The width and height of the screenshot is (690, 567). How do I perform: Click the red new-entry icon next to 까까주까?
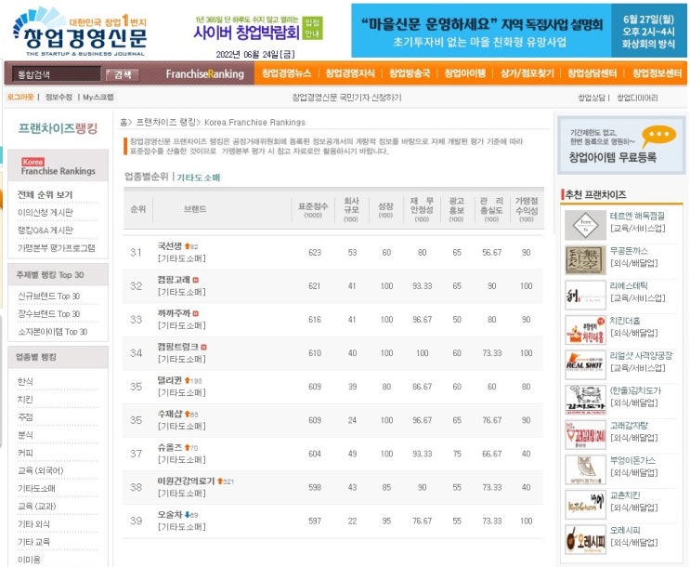click(x=195, y=313)
